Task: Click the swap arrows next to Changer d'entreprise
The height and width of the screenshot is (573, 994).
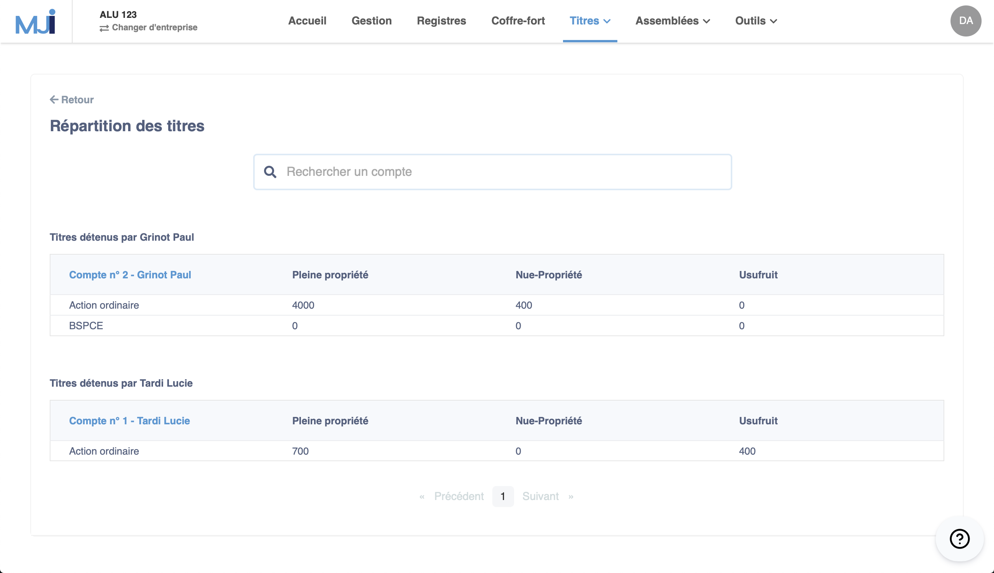Action: (x=104, y=27)
